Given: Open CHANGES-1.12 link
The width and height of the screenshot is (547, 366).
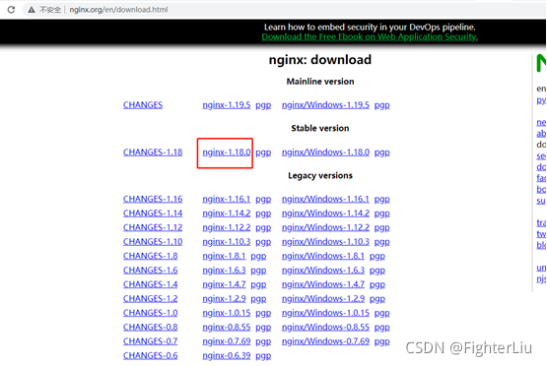Looking at the screenshot, I should pyautogui.click(x=153, y=227).
